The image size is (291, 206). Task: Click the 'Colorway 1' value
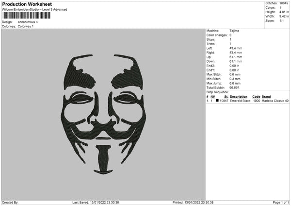[26, 26]
